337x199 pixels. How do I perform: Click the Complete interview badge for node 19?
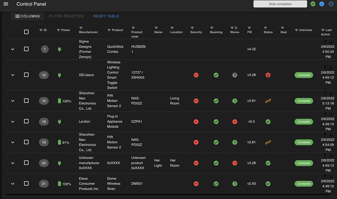pyautogui.click(x=304, y=142)
